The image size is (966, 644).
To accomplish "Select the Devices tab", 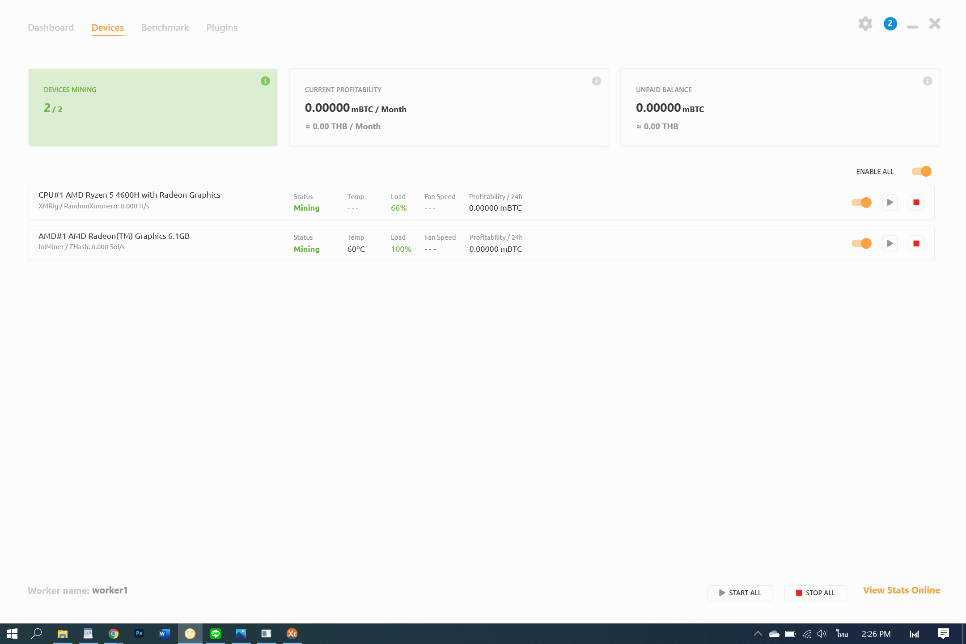I will pos(107,28).
